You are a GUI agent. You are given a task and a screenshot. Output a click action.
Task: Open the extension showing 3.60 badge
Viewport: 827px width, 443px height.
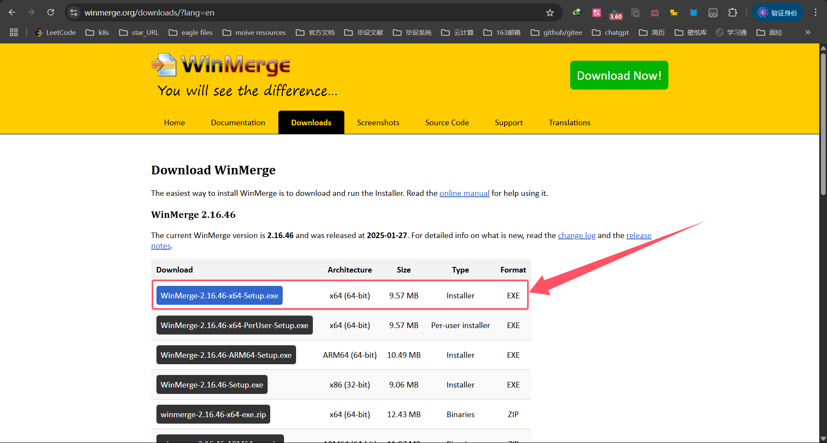tap(615, 12)
